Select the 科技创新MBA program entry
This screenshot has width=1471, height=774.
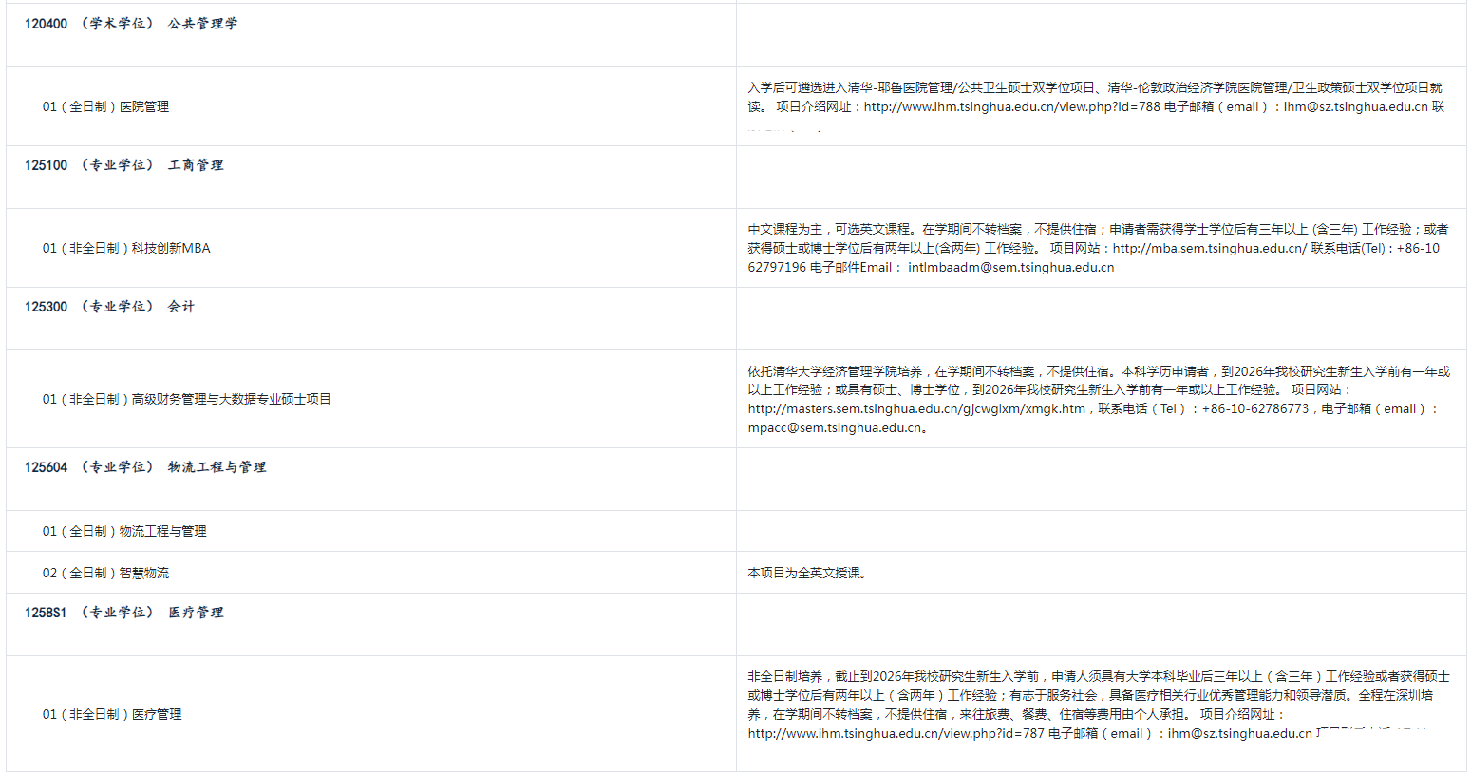126,248
